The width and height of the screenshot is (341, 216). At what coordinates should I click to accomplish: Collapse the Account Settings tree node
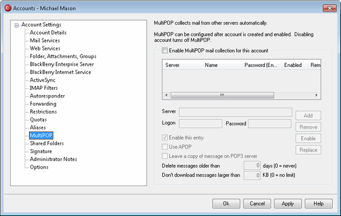(16, 25)
